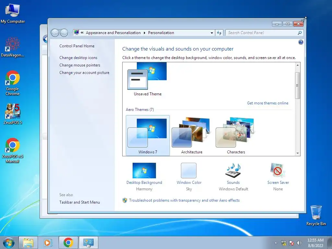Click Change mouse pointers link
The height and width of the screenshot is (249, 332).
[80, 65]
